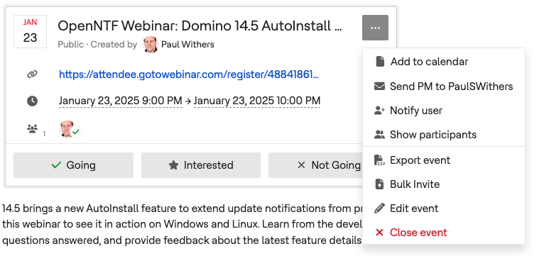Image resolution: width=544 pixels, height=256 pixels.
Task: Click the event title OpenNTF Webinar
Action: [x=200, y=26]
